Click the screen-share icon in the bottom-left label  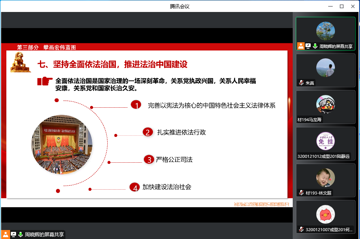point(13,235)
